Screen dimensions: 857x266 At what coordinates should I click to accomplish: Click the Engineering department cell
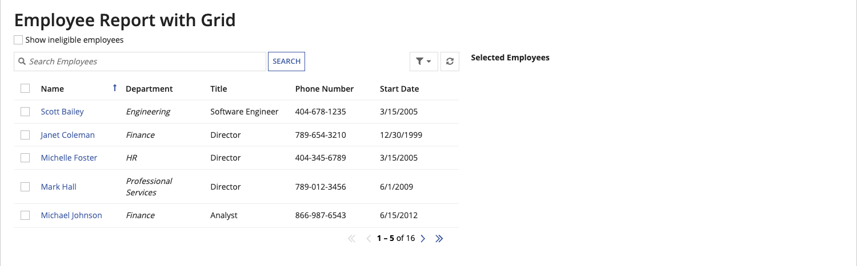[x=148, y=112]
